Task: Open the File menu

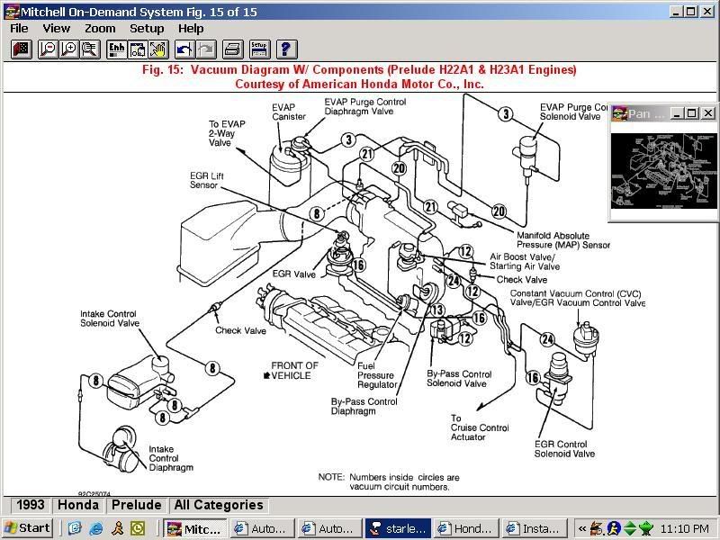Action: tap(19, 29)
